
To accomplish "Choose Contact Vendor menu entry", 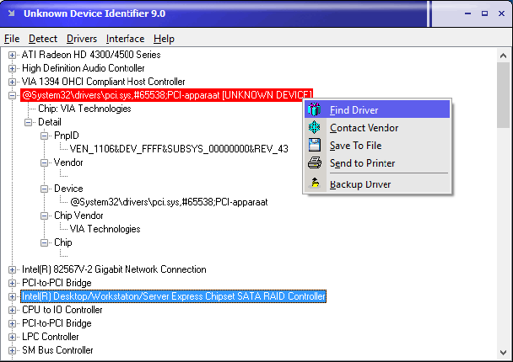I will coord(377,127).
